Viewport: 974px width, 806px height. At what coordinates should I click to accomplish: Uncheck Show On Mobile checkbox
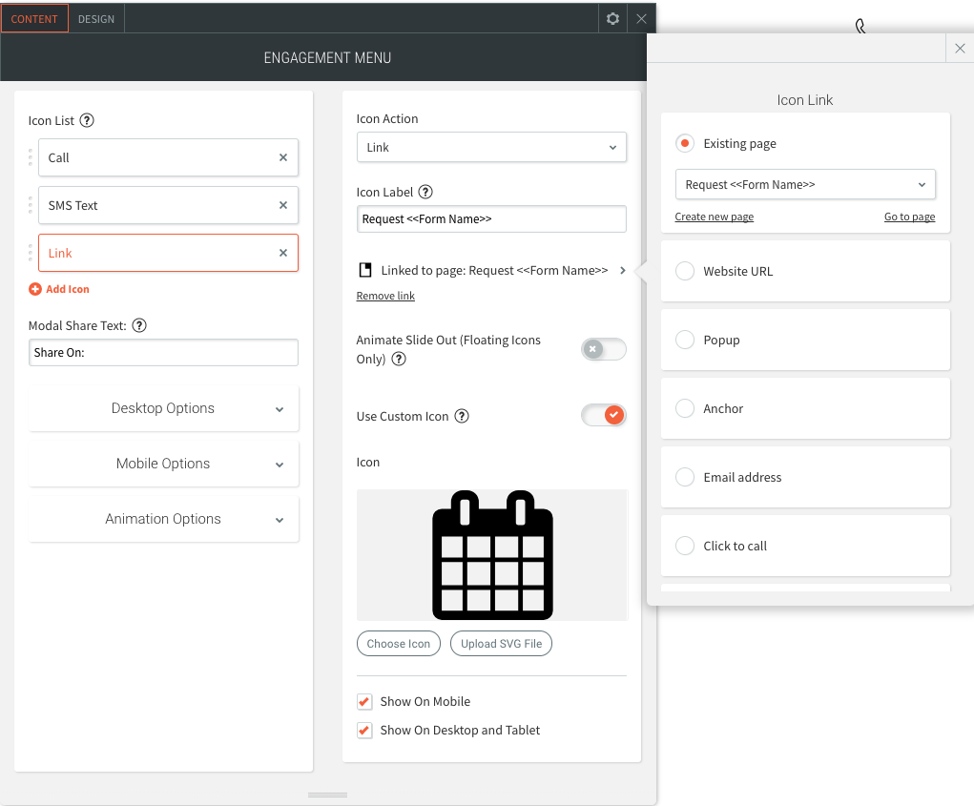[x=364, y=701]
